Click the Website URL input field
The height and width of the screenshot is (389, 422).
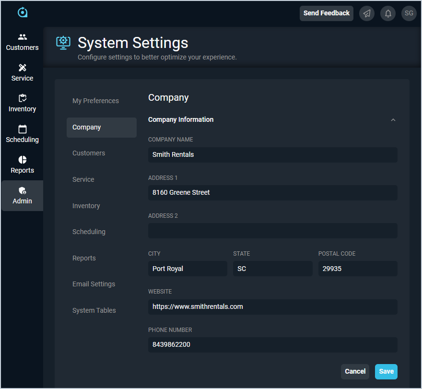coord(272,307)
